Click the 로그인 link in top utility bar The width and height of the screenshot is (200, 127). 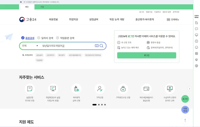pyautogui.click(x=142, y=12)
